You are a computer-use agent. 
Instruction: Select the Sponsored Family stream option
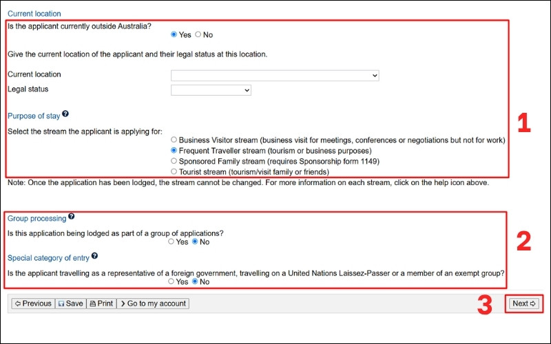174,160
